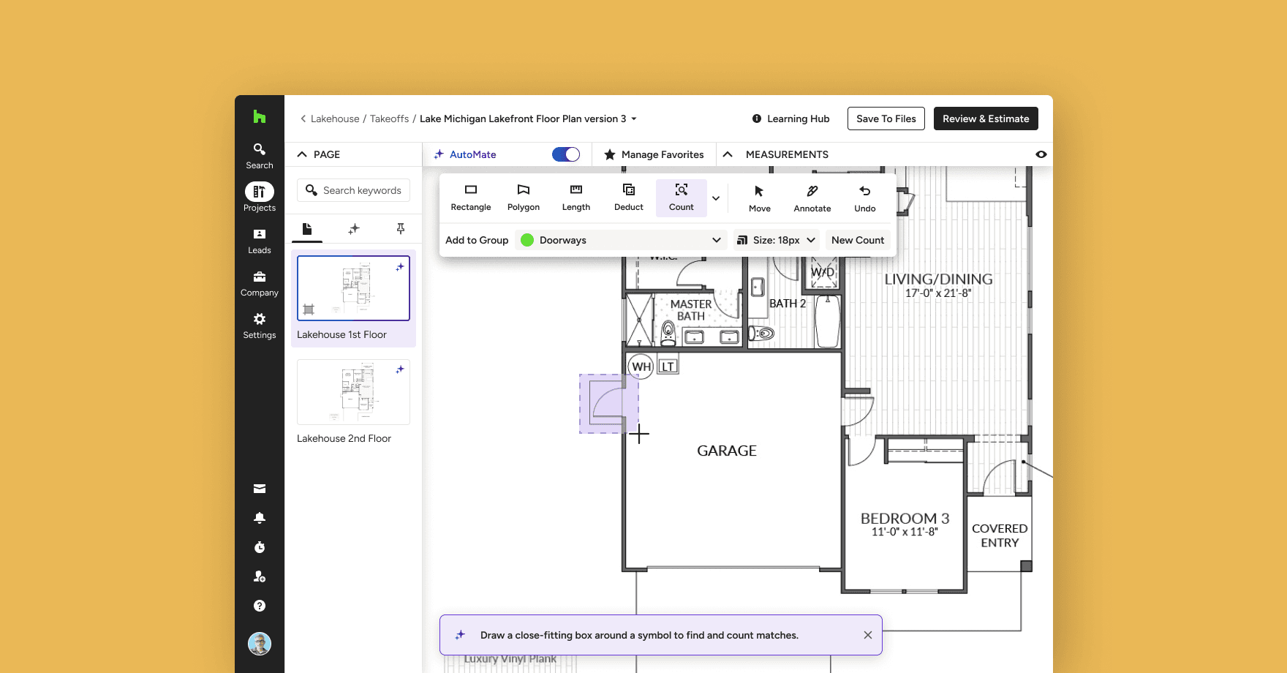Image resolution: width=1287 pixels, height=673 pixels.
Task: Select Lakehouse 2nd Floor thumbnail
Action: [x=354, y=392]
